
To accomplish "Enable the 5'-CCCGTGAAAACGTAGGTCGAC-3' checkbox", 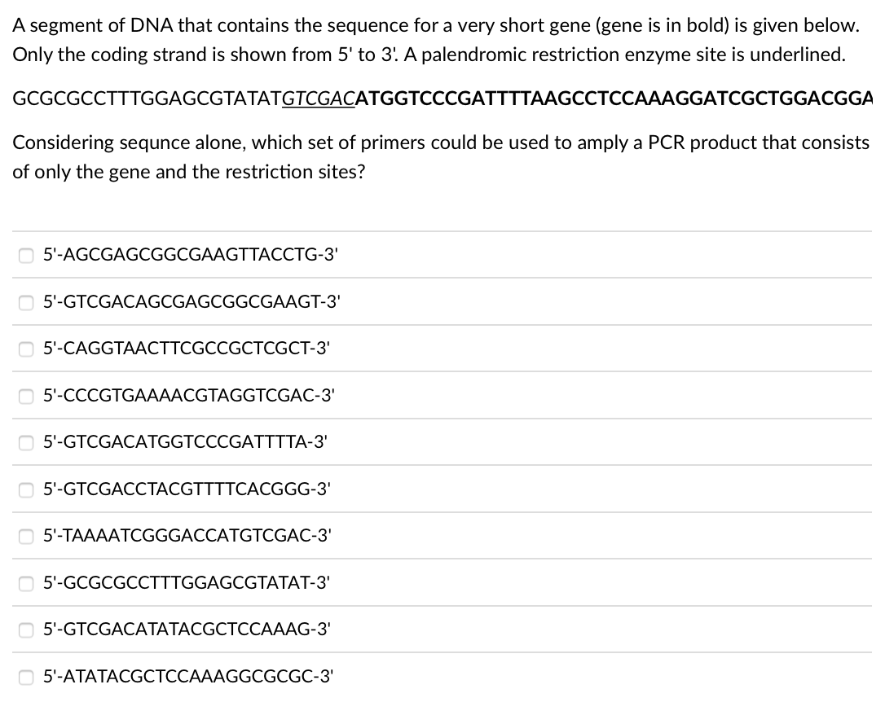I will 27,396.
